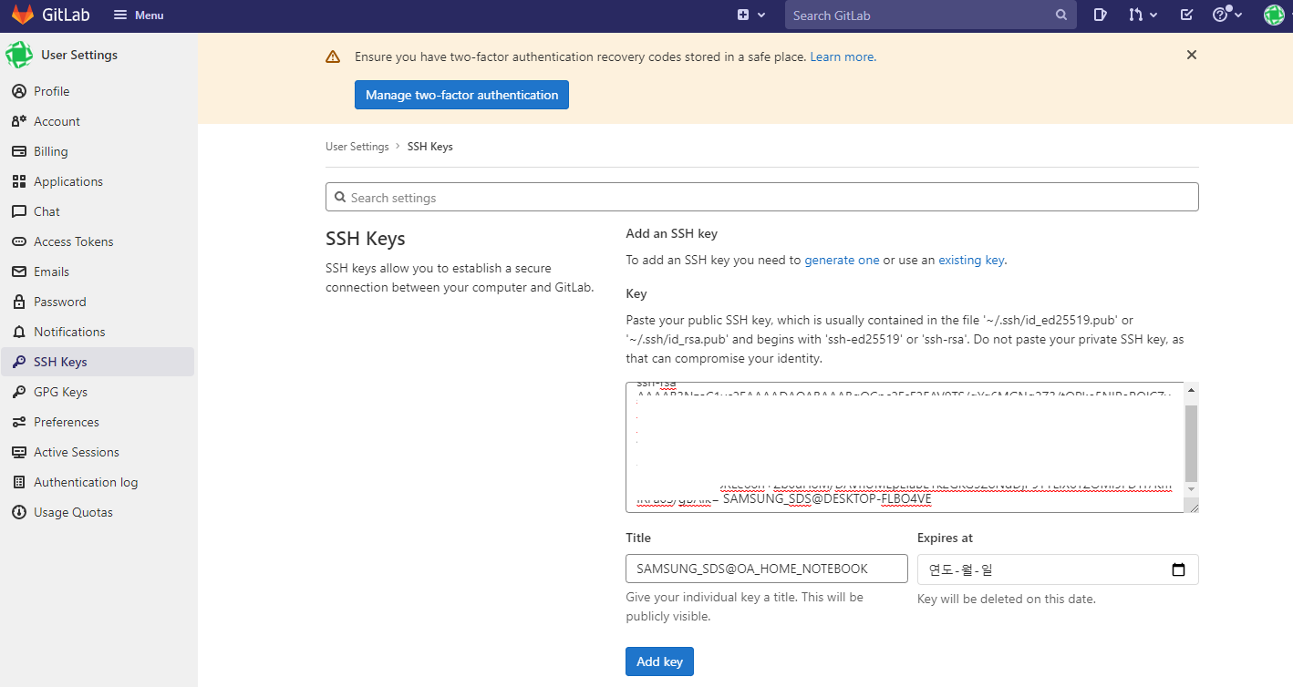Click the Expires at date field
The image size is (1293, 687).
pyautogui.click(x=1058, y=569)
